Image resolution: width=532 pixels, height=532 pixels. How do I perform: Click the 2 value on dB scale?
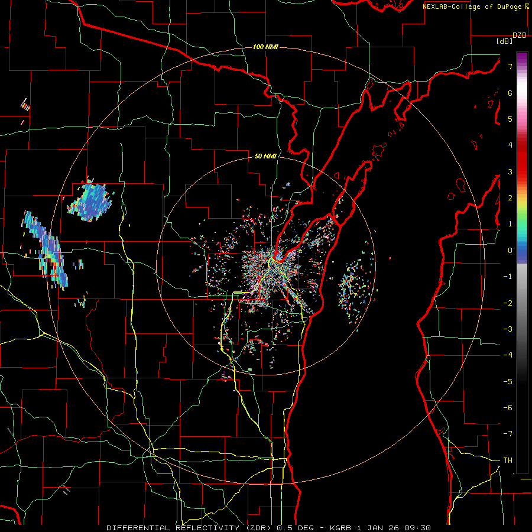tap(510, 198)
